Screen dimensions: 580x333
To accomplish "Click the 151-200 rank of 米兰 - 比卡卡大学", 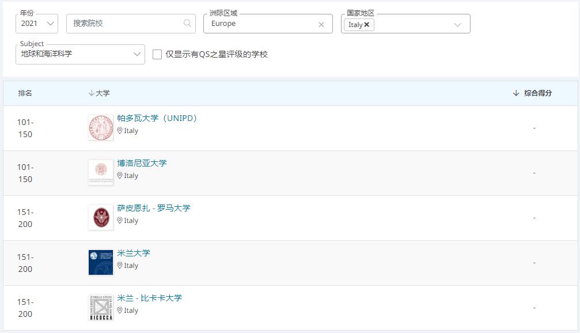I will click(25, 308).
